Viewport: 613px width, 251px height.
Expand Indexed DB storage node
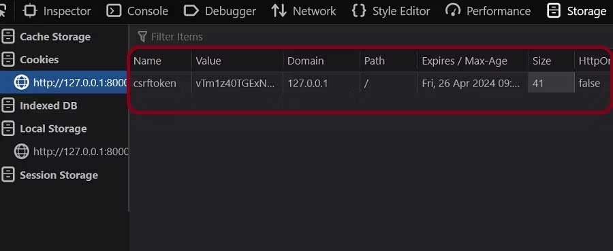39,106
